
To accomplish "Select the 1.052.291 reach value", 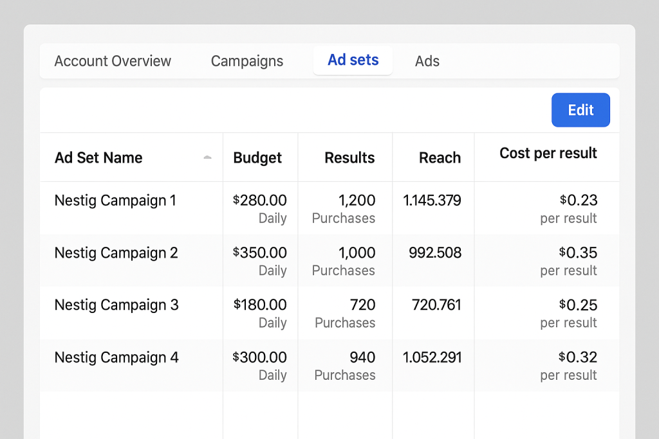I will [432, 357].
